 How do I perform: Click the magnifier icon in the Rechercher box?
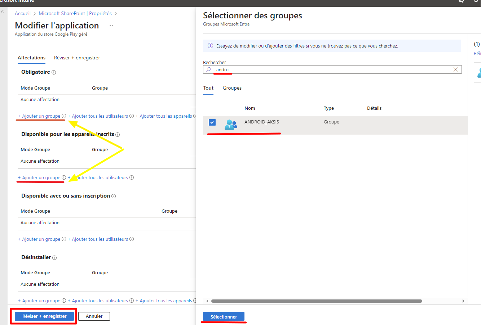click(x=208, y=69)
